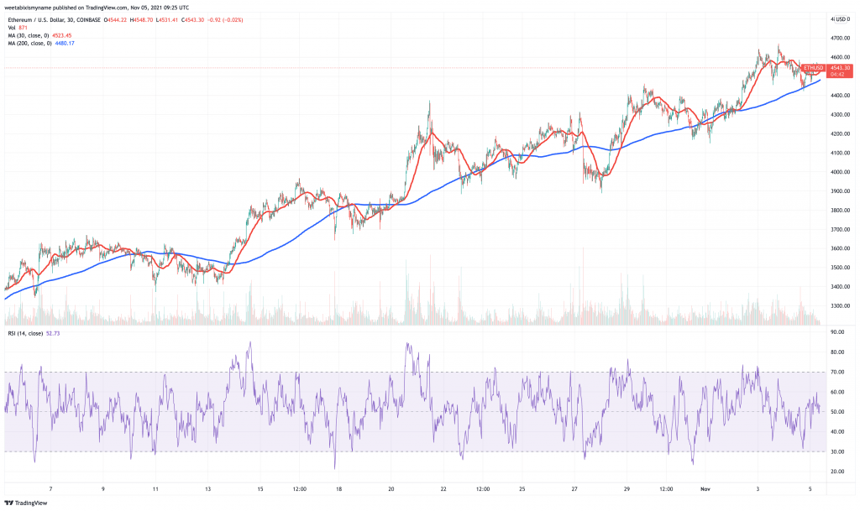Click the MA (200, close, 0) indicator legend

[x=29, y=44]
